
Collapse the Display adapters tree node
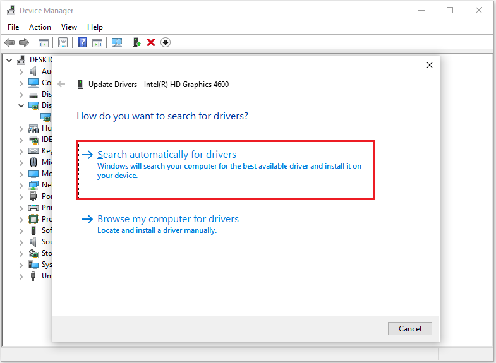pyautogui.click(x=21, y=105)
